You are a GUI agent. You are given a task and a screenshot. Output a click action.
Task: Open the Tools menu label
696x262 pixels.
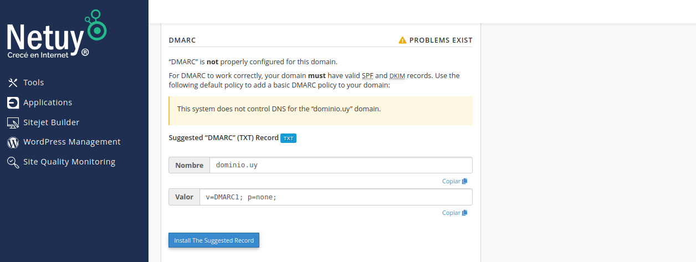(x=33, y=83)
